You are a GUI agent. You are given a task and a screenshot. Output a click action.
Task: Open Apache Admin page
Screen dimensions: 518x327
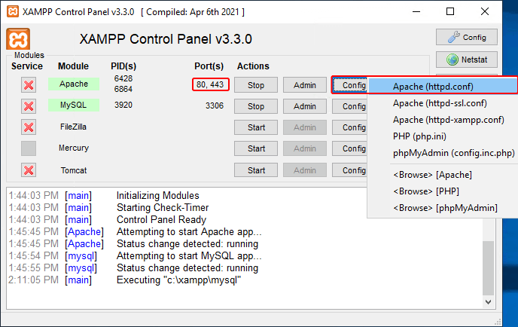(x=305, y=85)
